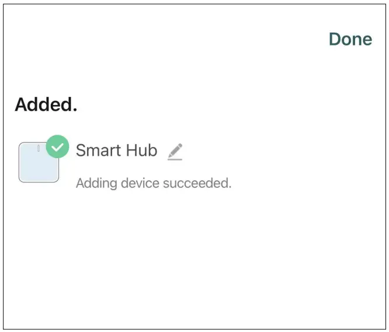Click the Smart Hub label text
Viewport: 389px width, 332px height.
click(116, 151)
